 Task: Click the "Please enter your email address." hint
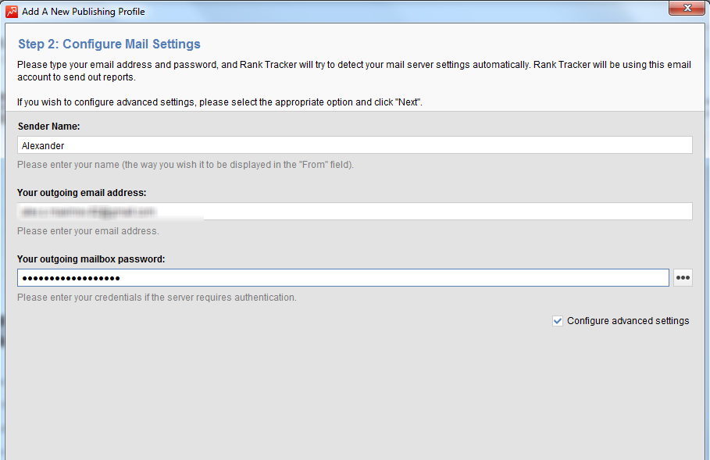tap(87, 231)
